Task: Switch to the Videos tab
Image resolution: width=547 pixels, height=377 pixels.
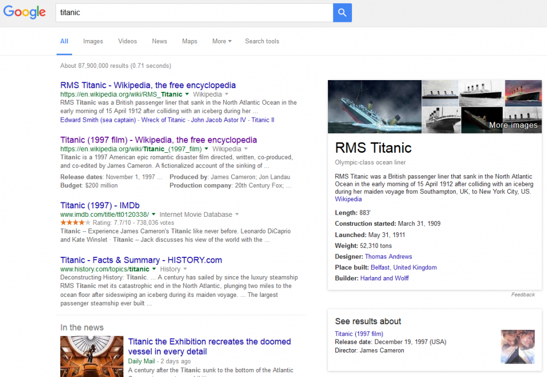Action: (127, 41)
